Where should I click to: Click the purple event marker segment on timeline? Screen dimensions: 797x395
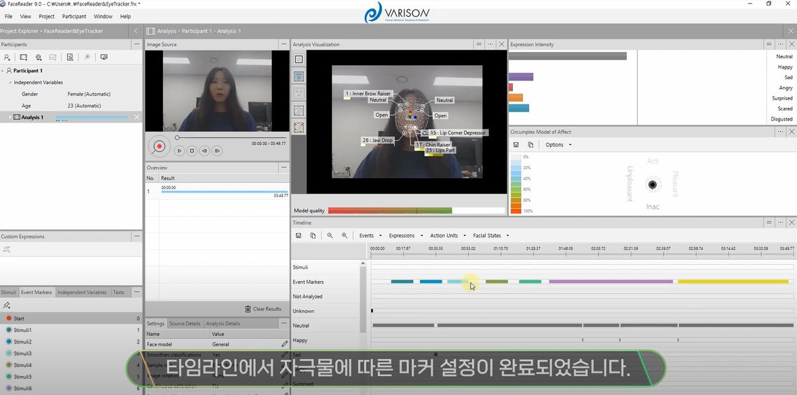click(x=611, y=281)
